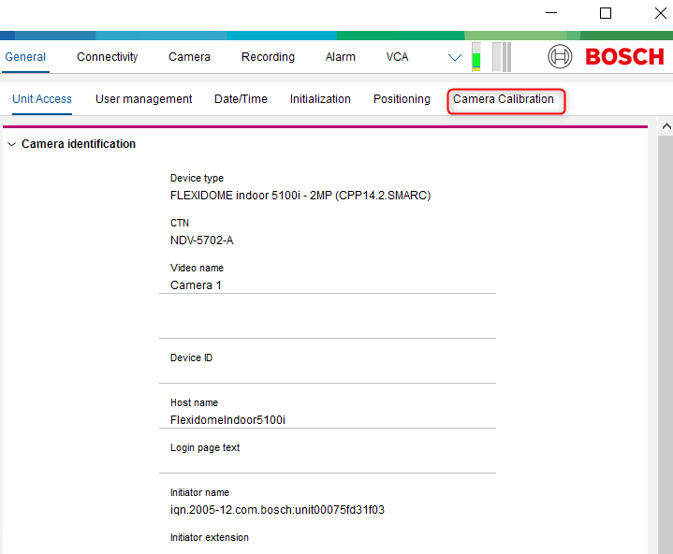Collapse the Camera identification section
673x554 pixels.
tap(11, 144)
